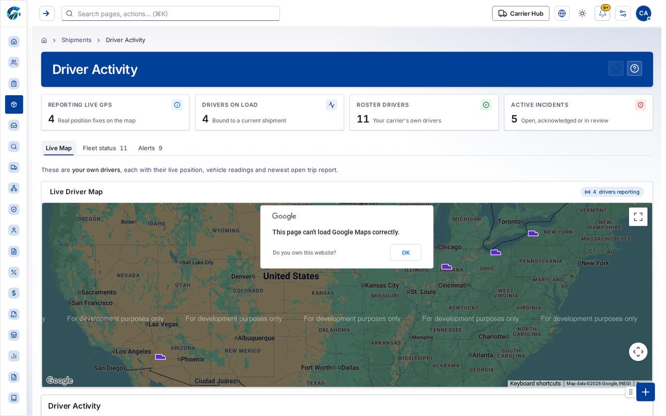This screenshot has width=666, height=416.
Task: Open the sliders settings icon in header
Action: point(623,14)
